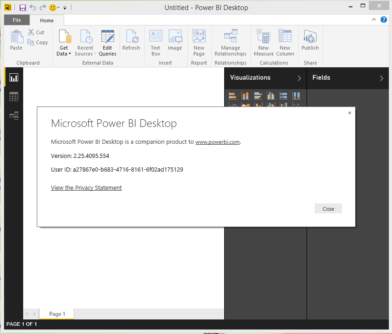Click the previous page arrow
The width and height of the screenshot is (392, 334).
27,314
